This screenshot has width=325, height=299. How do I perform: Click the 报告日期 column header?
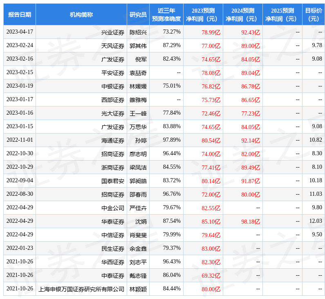click(x=20, y=14)
